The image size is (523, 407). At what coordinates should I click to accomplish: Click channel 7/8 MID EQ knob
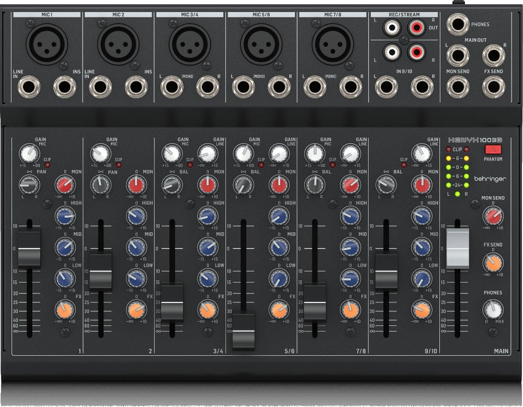pos(350,247)
